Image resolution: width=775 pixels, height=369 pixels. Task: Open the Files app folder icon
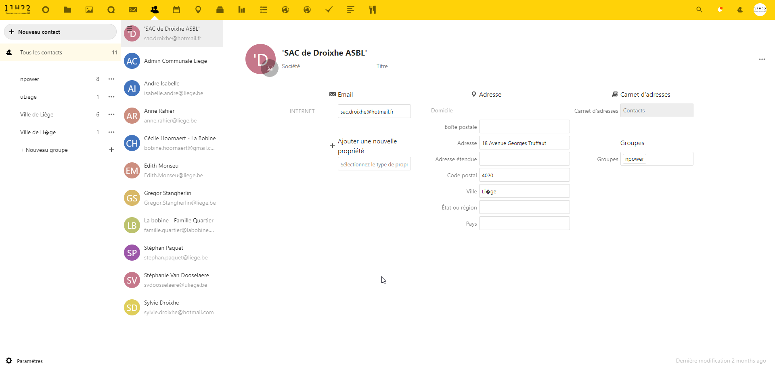(x=67, y=10)
